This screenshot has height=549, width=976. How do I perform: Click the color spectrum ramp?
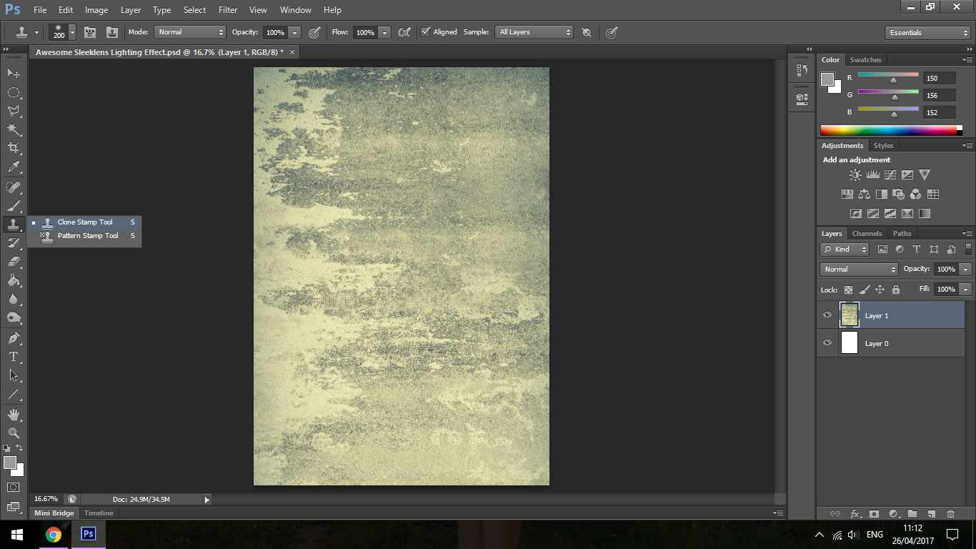point(888,130)
